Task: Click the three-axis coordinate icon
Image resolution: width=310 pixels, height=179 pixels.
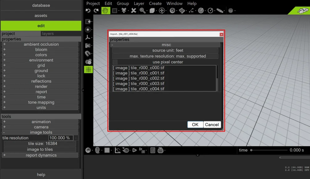Action: click(x=88, y=37)
